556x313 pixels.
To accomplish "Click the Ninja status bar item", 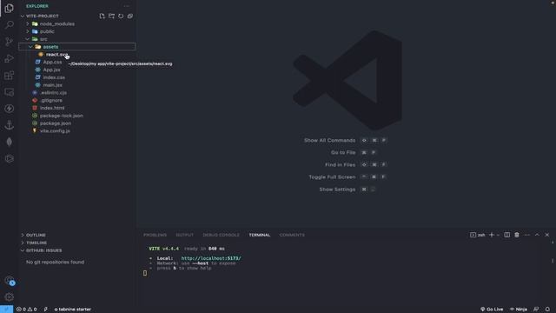I will click(519, 310).
